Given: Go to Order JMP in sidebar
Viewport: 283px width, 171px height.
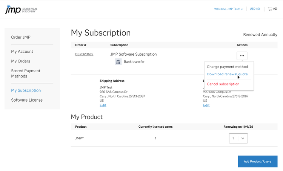Looking at the screenshot, I should pos(21,37).
